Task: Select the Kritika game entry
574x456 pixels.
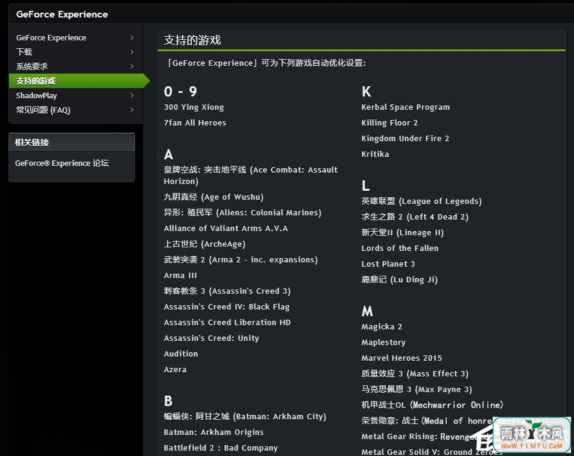Action: 375,154
